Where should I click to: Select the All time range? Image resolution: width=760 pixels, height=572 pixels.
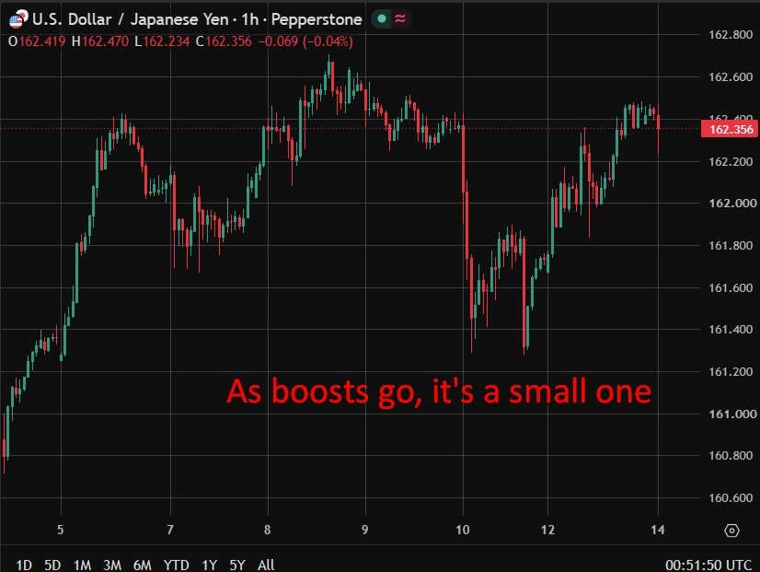click(x=266, y=566)
